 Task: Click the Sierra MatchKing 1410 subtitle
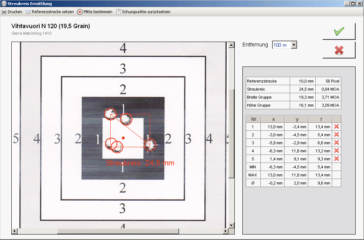(x=31, y=33)
